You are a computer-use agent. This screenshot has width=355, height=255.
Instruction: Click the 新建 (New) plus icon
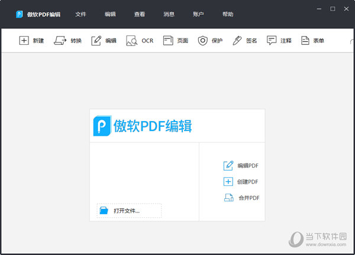coord(24,41)
